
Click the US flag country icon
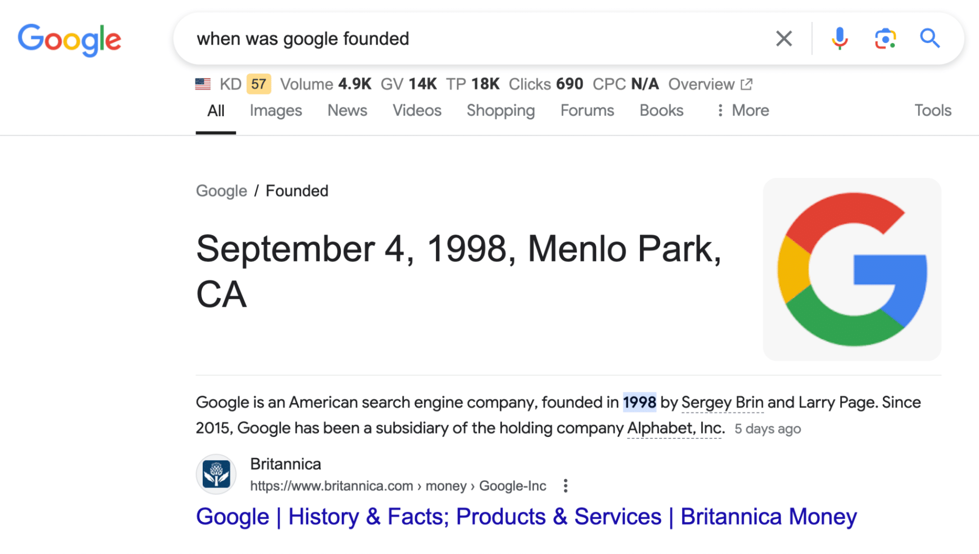pos(203,84)
